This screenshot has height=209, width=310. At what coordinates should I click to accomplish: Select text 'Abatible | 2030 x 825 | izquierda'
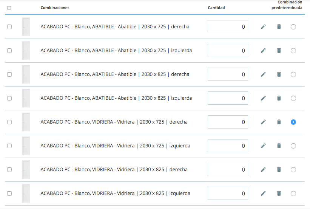[x=155, y=98]
